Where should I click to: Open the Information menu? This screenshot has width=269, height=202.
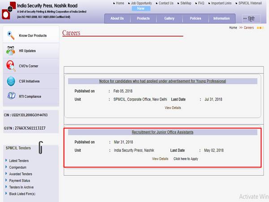coord(221,18)
